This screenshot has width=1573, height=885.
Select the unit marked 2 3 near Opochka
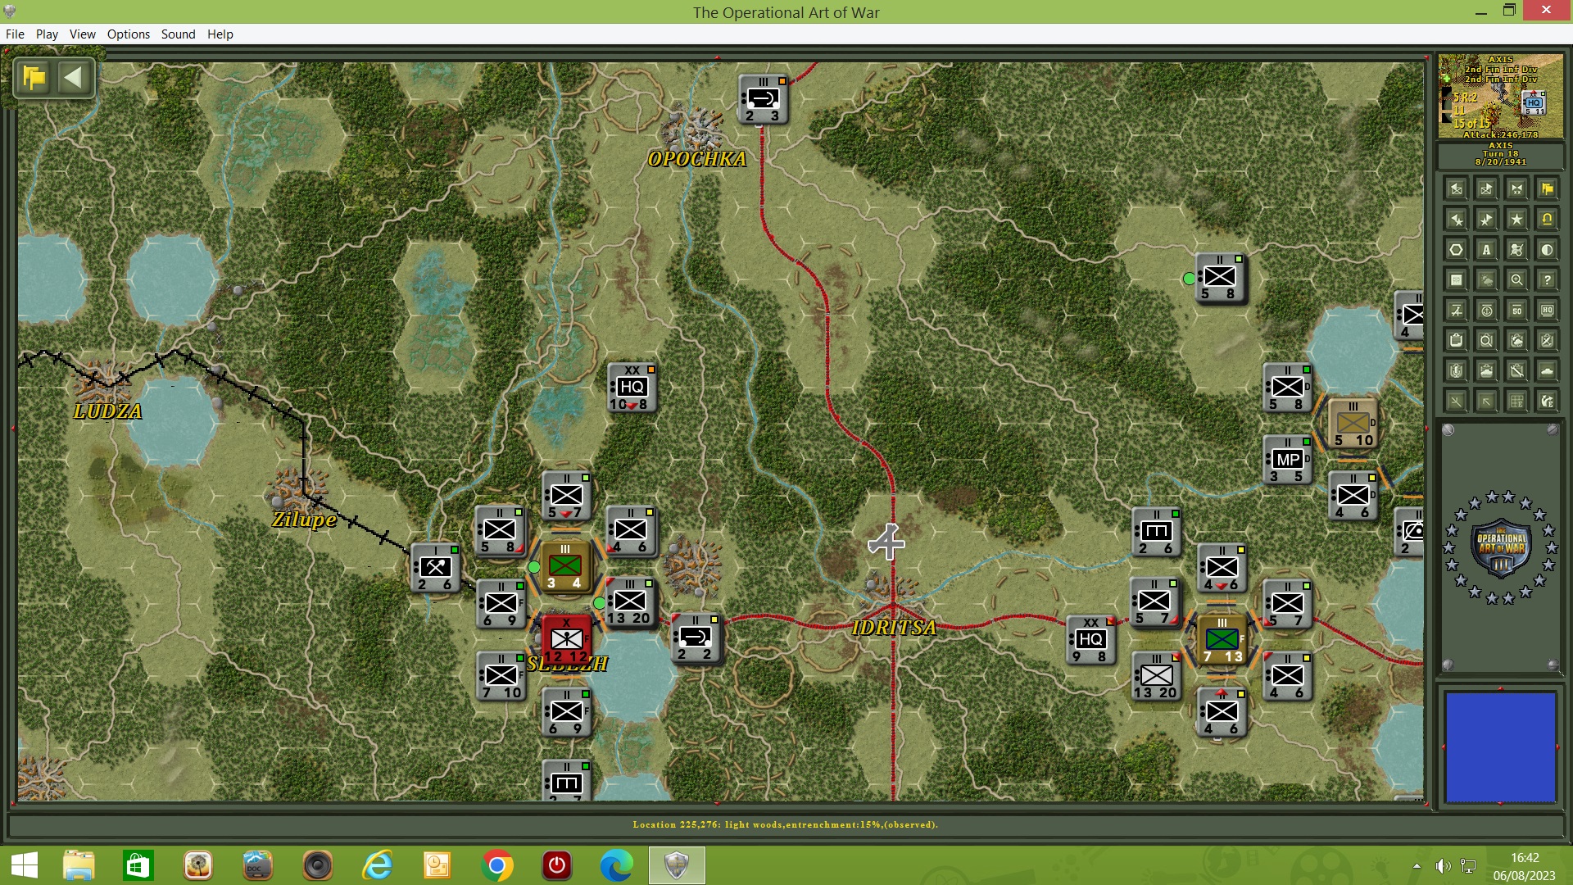click(762, 99)
